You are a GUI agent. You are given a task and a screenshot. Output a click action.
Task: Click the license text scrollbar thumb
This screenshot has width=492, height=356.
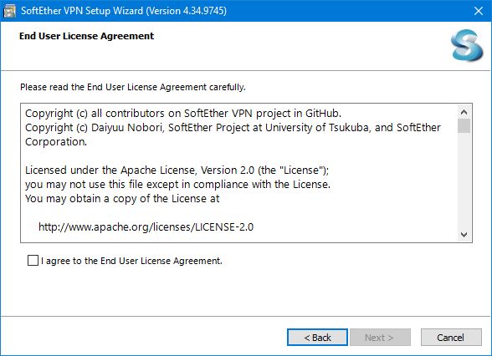(464, 126)
